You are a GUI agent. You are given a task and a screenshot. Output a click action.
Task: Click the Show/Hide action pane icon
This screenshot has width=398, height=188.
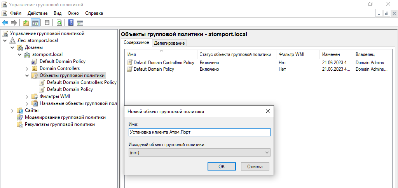click(80, 23)
